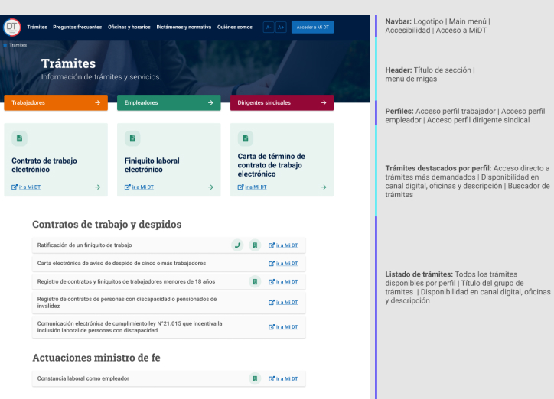Click Actuaciones ministro de fe heading
The height and width of the screenshot is (399, 554).
click(96, 358)
